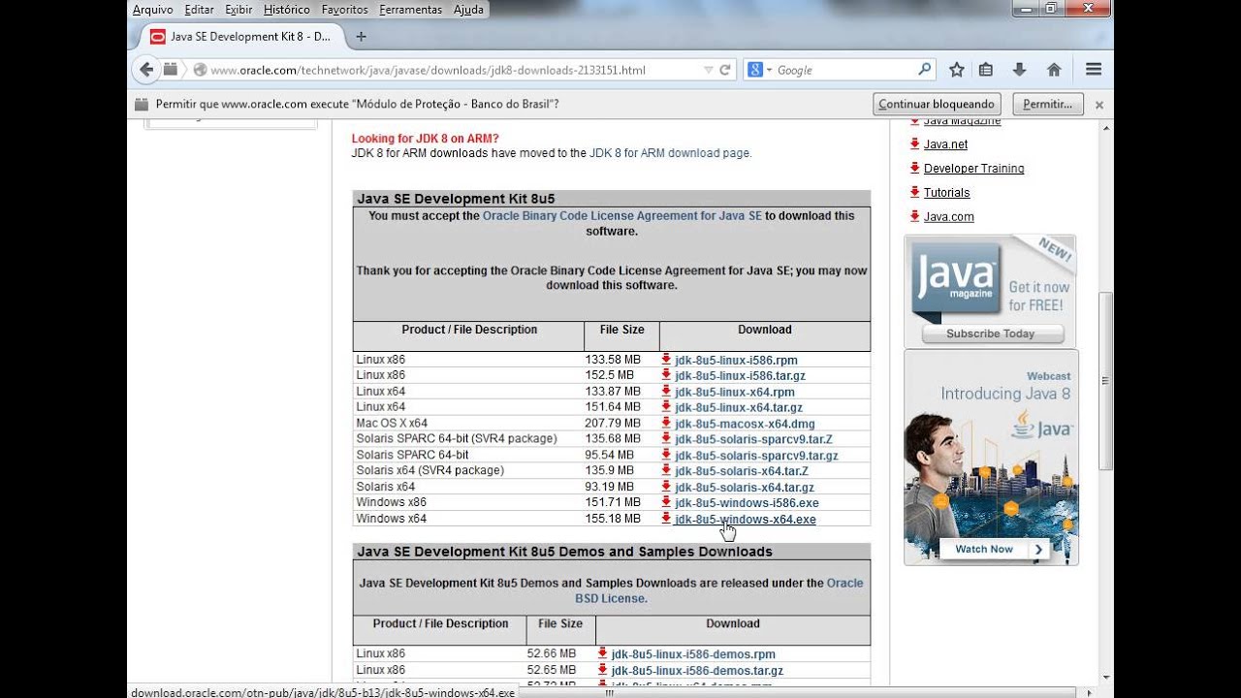Dismiss the plugin notification bar with X
Screen dimensions: 1241x698
click(x=1099, y=105)
